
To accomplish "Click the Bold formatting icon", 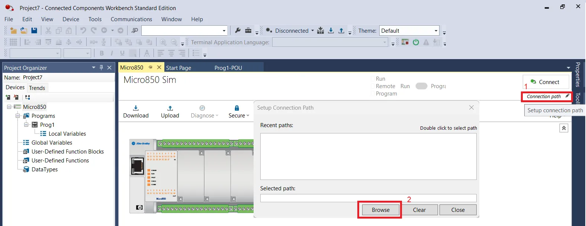I will [102, 54].
